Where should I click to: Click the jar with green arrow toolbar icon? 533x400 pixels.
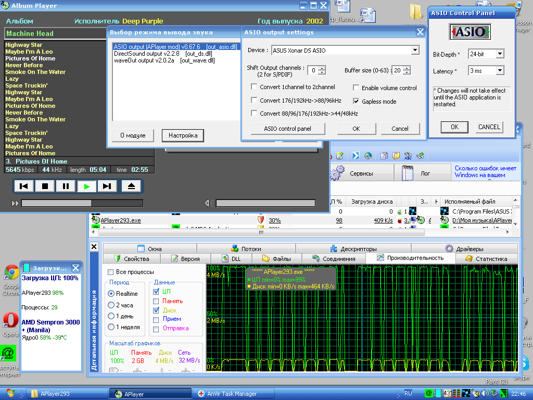coord(339,156)
